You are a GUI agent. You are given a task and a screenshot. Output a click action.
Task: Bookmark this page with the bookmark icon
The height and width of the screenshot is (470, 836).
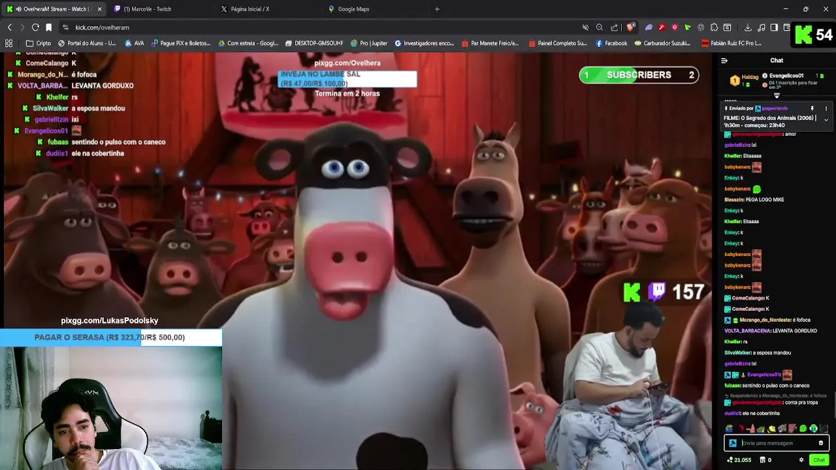[x=48, y=27]
